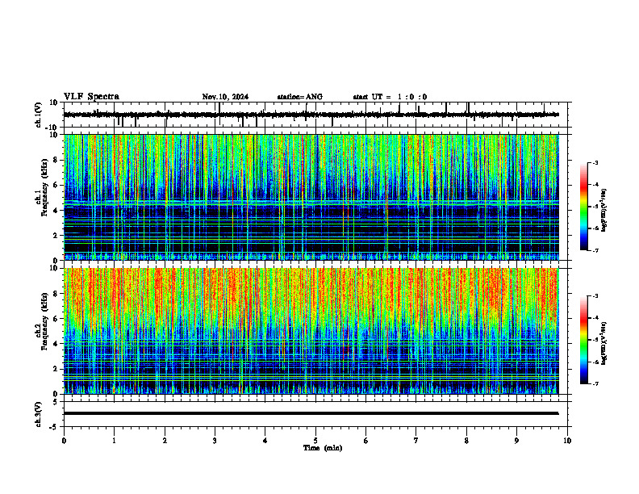Click the ch.1 "Frequency (kHz)" axis label
Image resolution: width=639 pixels, height=494 pixels.
pyautogui.click(x=45, y=188)
